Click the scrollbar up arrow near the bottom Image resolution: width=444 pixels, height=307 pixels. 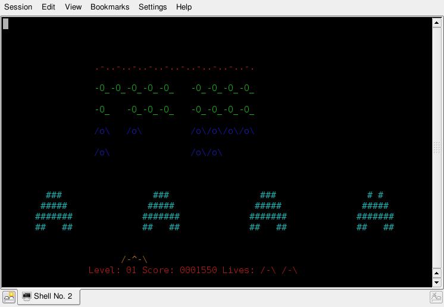(436, 272)
